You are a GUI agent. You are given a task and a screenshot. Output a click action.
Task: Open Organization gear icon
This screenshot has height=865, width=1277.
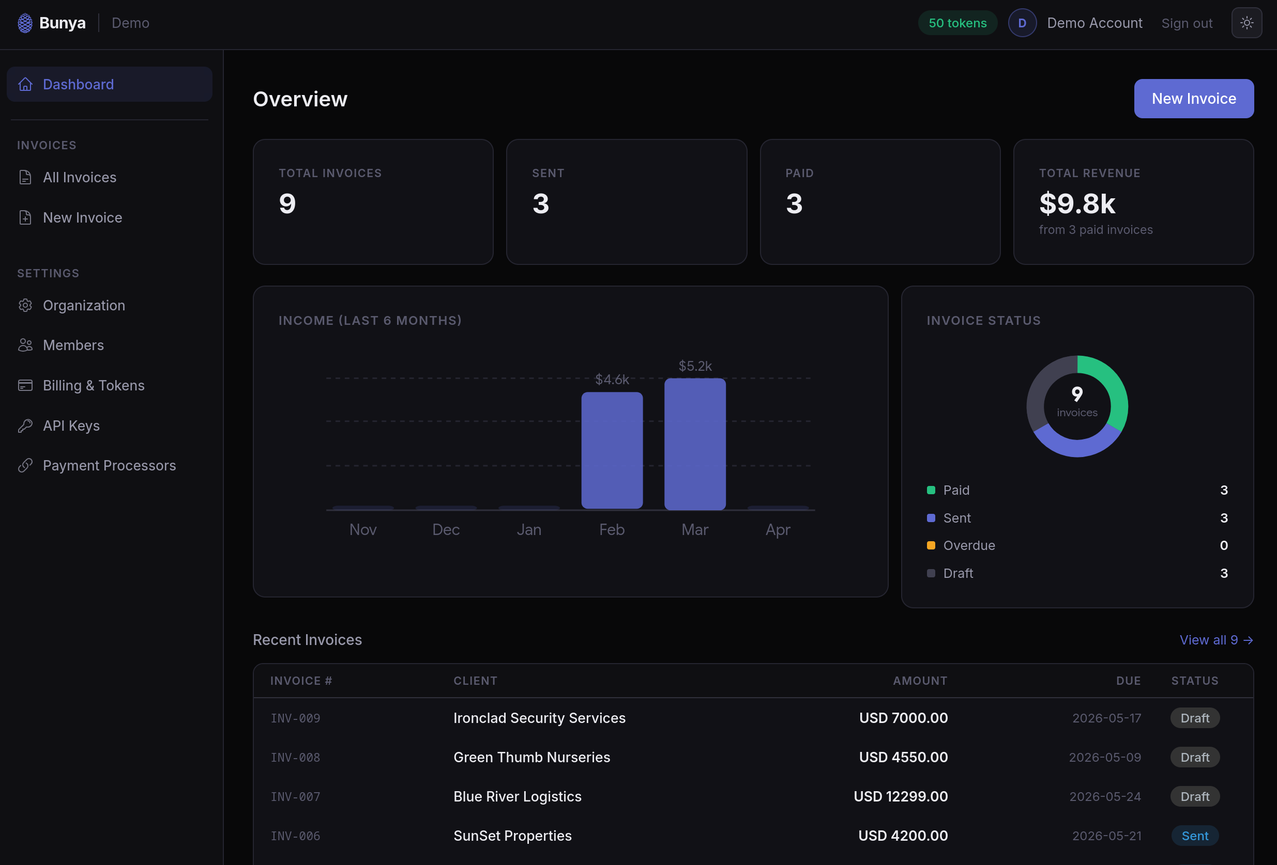click(25, 305)
